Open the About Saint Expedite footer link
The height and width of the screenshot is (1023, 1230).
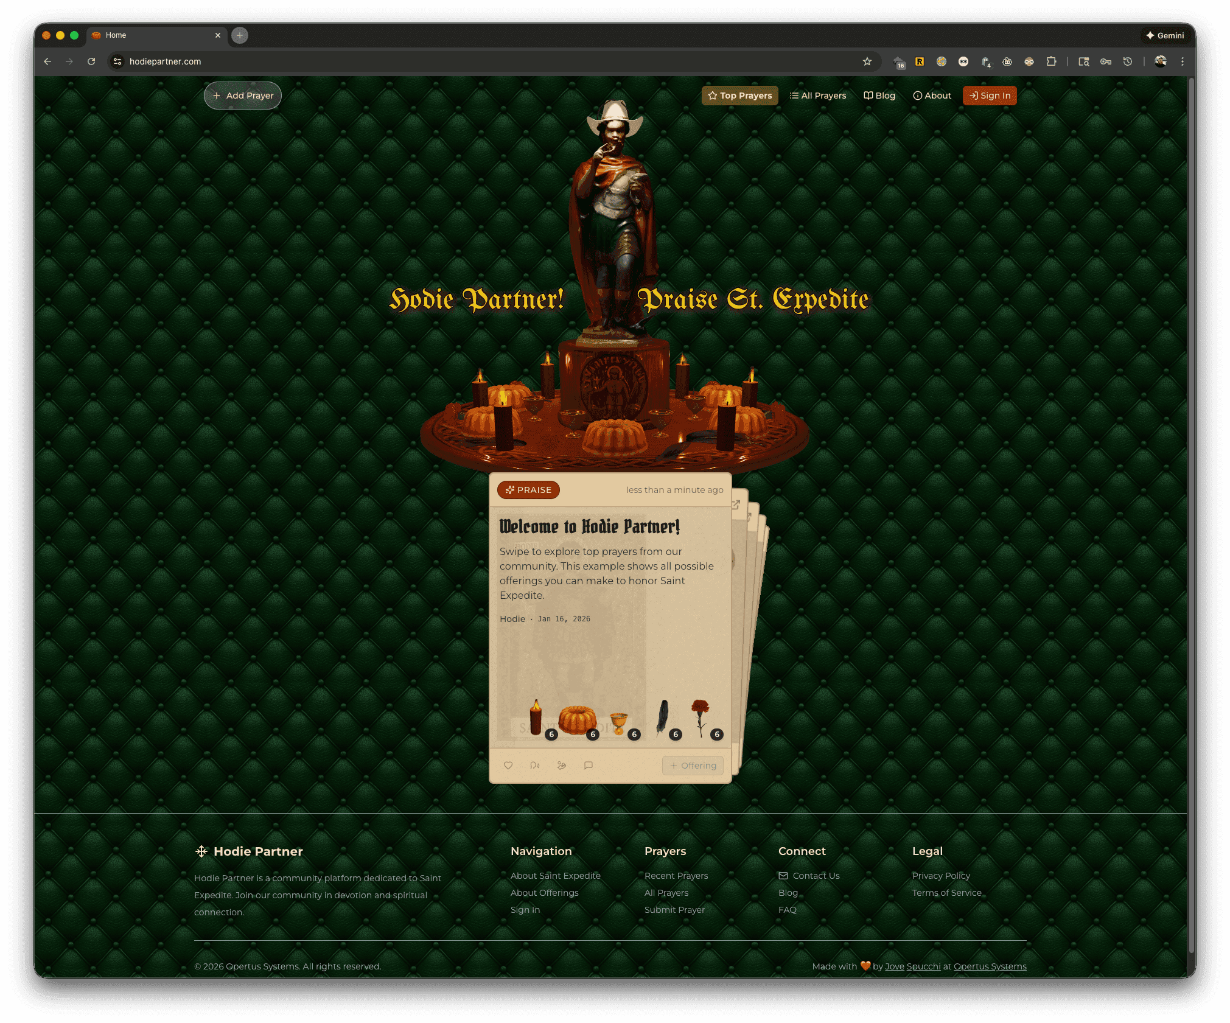click(556, 876)
